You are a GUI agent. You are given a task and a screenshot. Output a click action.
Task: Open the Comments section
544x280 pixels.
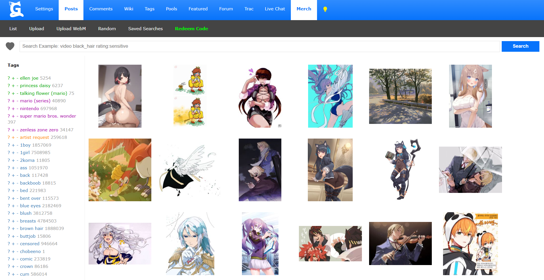(x=101, y=9)
